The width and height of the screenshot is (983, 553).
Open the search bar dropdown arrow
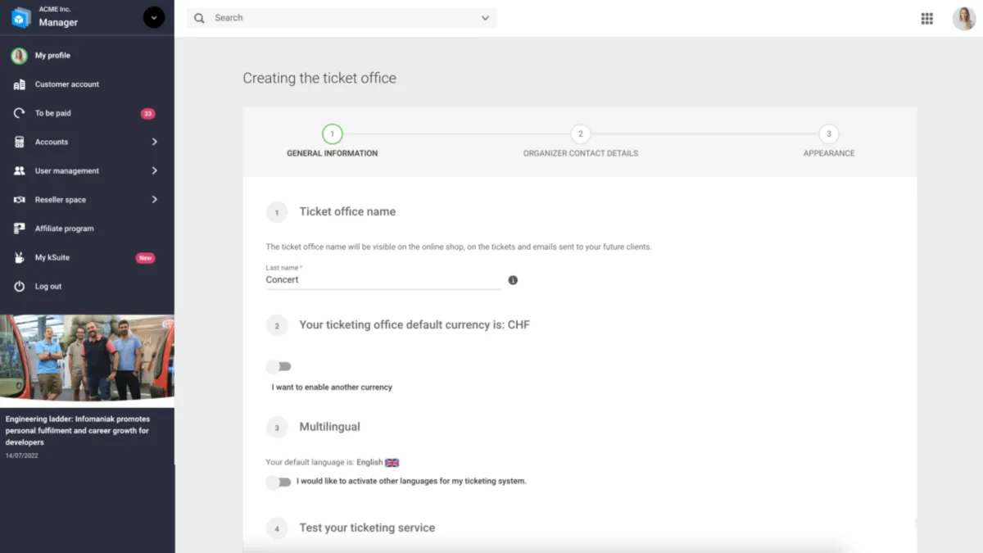pos(485,18)
